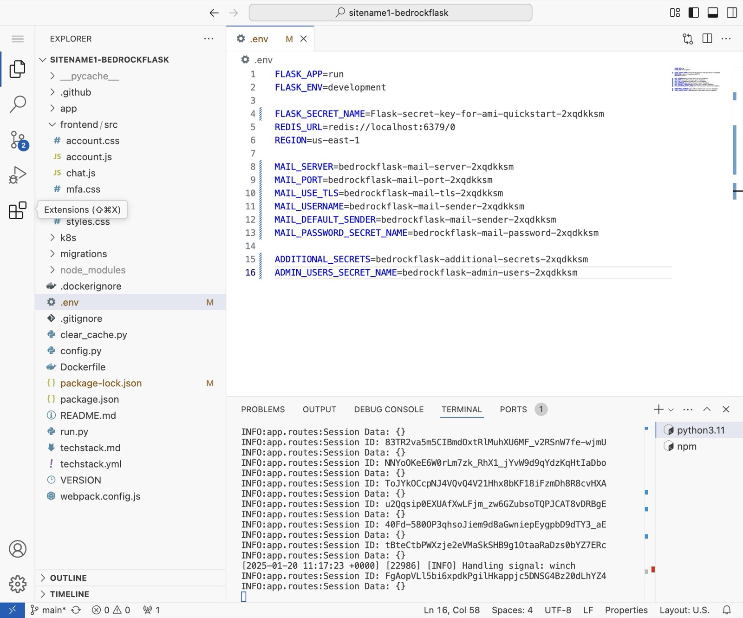Open the Explorer view in activity bar

[18, 69]
